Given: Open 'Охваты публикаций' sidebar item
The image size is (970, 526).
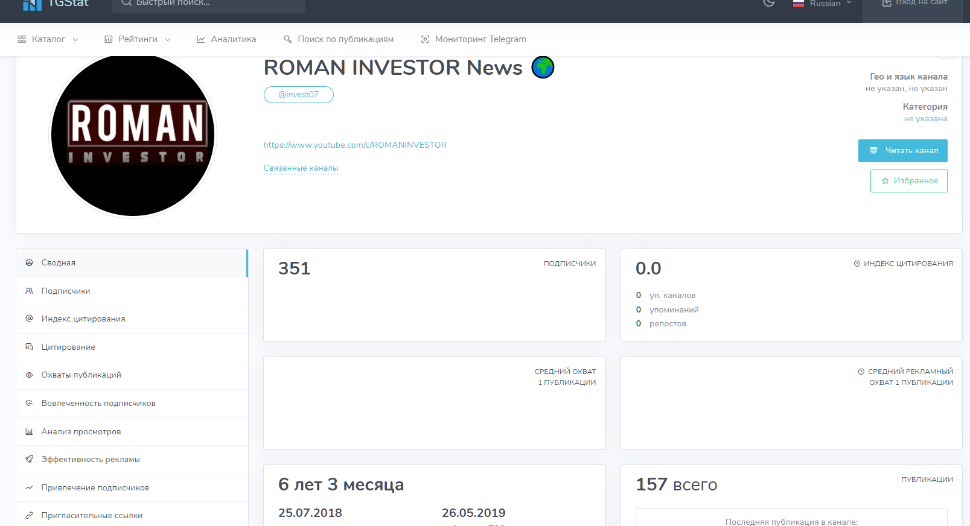Looking at the screenshot, I should 132,375.
